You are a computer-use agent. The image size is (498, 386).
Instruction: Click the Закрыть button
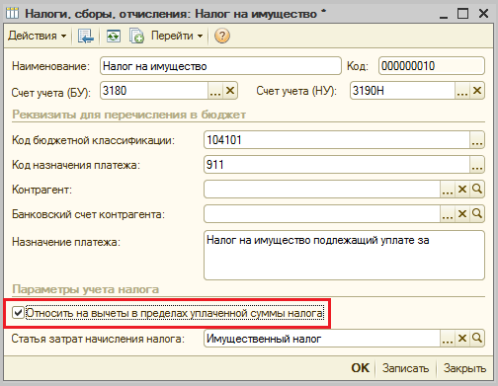(464, 368)
